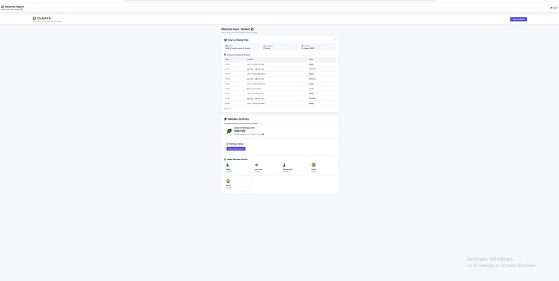Click the Your AI Study Plan heading icon
Viewport: 559px width, 281px height.
tap(225, 40)
